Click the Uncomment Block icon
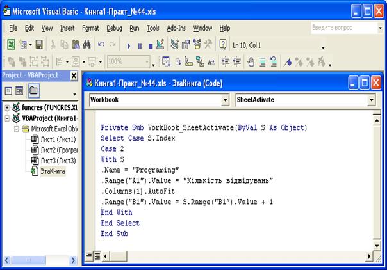Screen dimensions: 387x270 coord(274,61)
